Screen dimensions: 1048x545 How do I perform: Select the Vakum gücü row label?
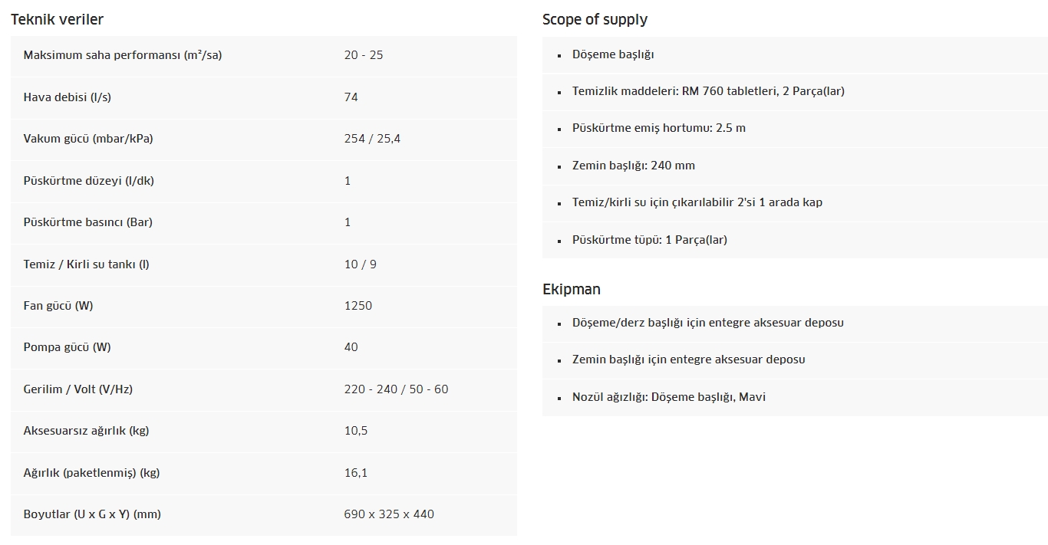point(88,139)
